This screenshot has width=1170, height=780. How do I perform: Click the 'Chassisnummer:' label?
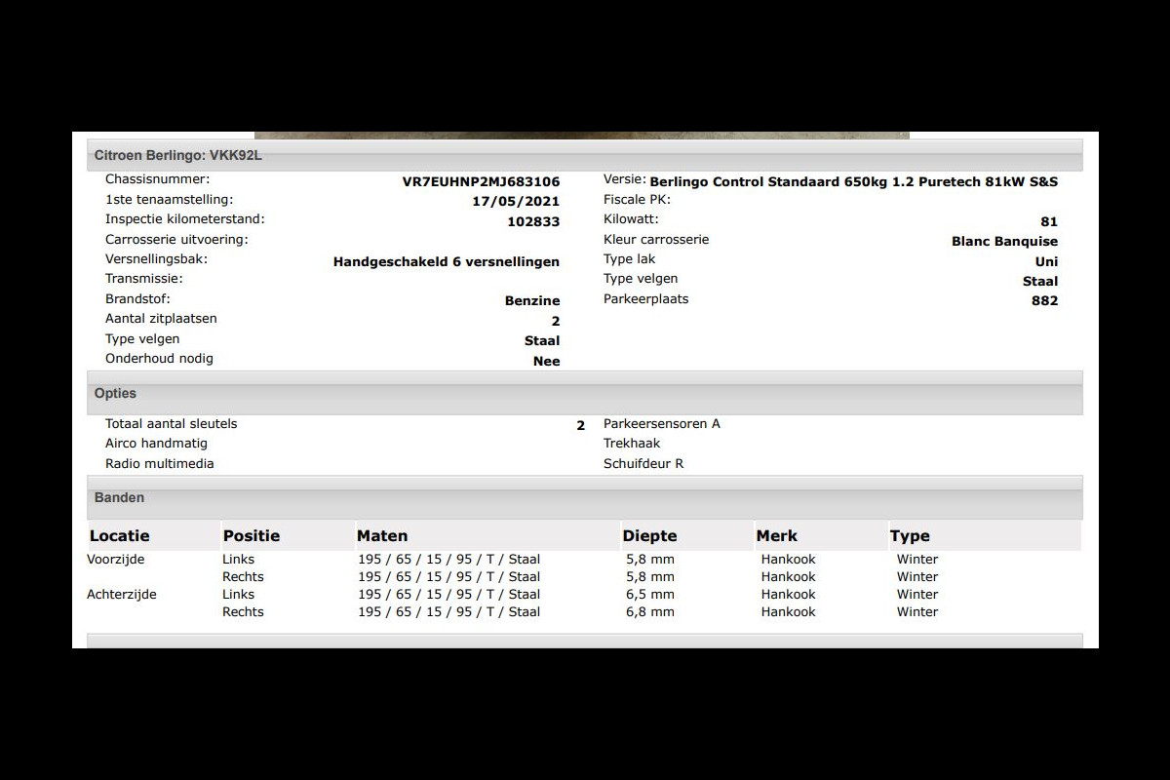(x=157, y=179)
